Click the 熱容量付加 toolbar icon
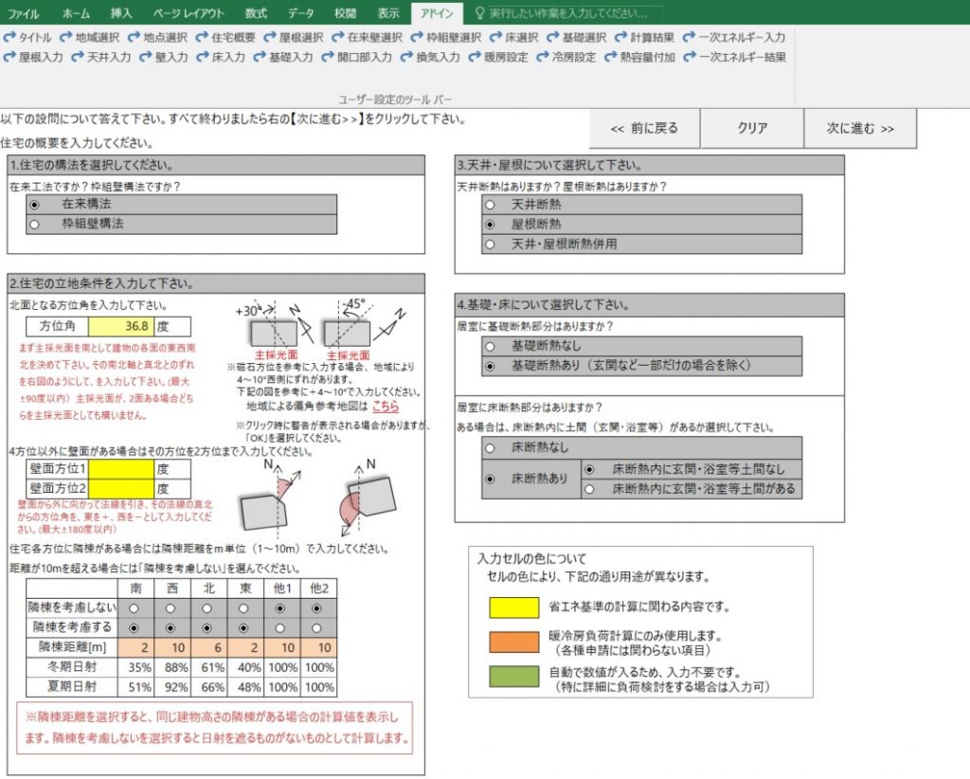Screen dimensions: 970x779 click(640, 57)
